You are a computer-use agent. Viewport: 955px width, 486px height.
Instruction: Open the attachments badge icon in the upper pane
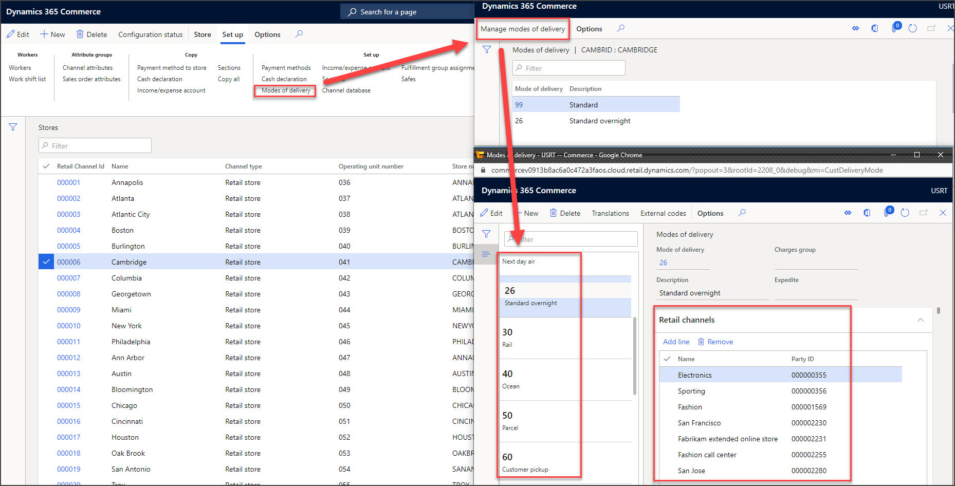pyautogui.click(x=895, y=28)
